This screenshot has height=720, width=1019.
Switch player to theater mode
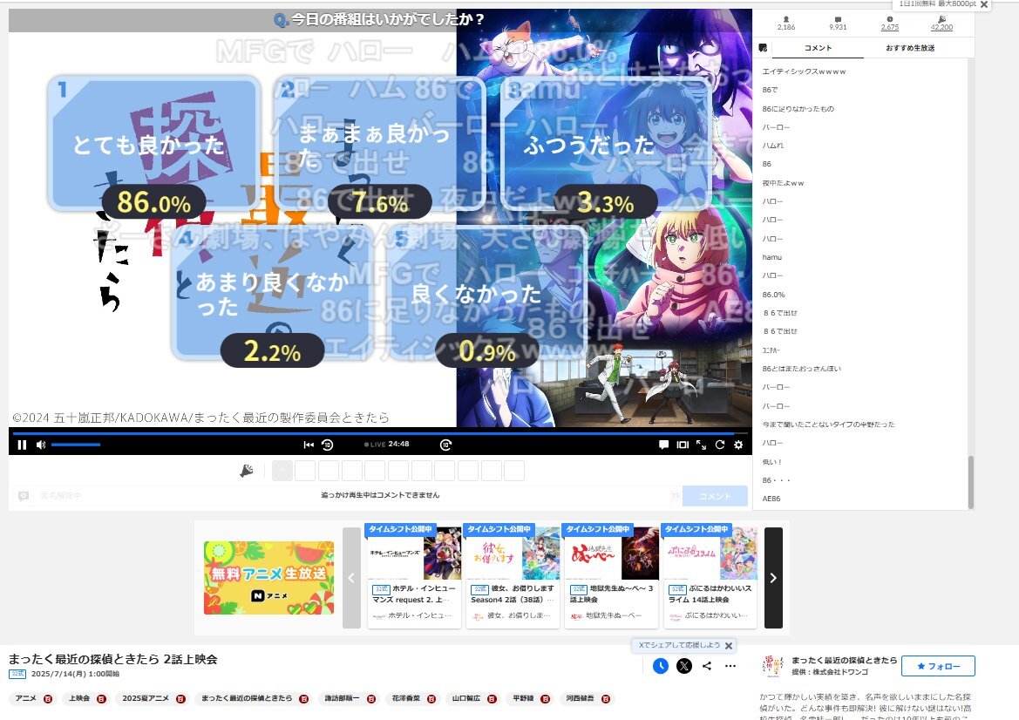pos(683,445)
